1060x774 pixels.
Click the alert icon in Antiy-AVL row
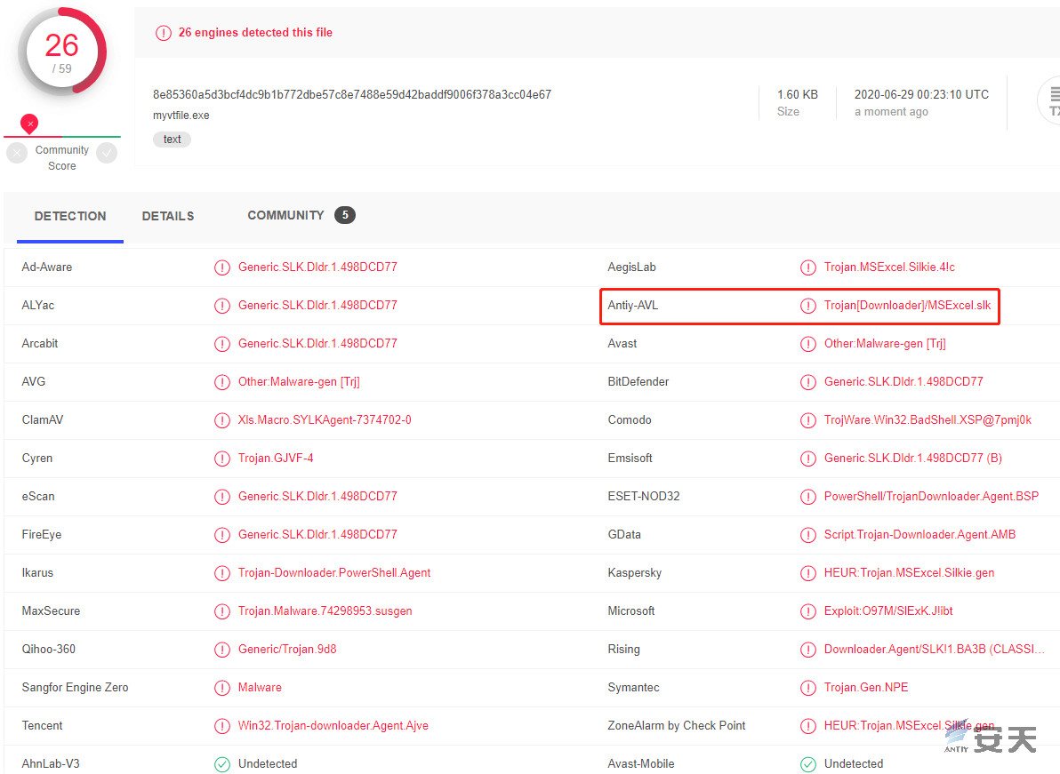click(x=807, y=306)
